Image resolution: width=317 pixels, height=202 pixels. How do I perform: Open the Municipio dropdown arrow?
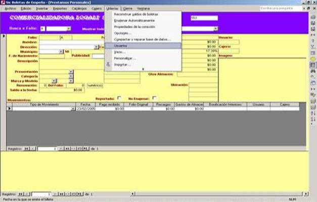pyautogui.click(x=61, y=52)
